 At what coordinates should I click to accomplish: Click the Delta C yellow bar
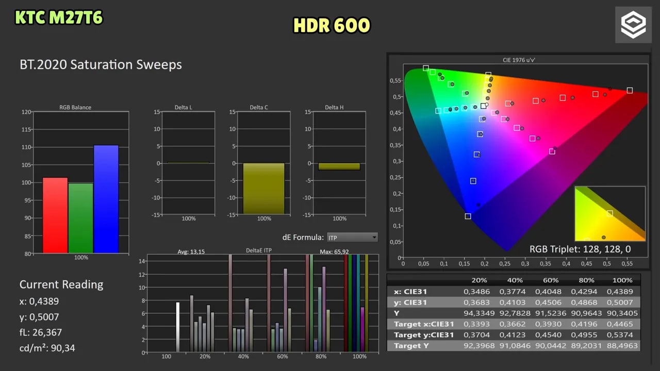pos(263,189)
